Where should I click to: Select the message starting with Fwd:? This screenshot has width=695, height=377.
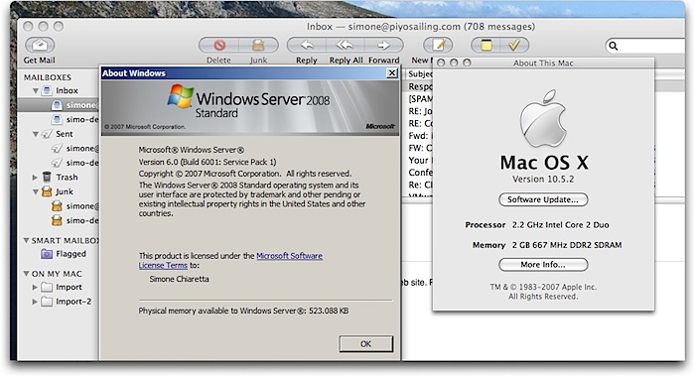click(x=419, y=136)
